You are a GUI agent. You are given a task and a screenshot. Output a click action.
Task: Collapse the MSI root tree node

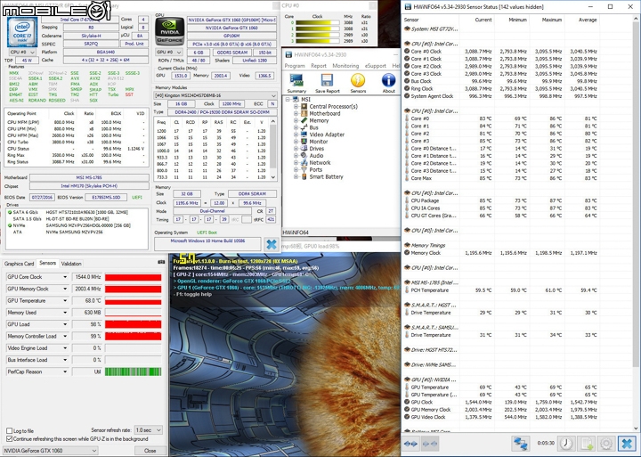tap(288, 100)
